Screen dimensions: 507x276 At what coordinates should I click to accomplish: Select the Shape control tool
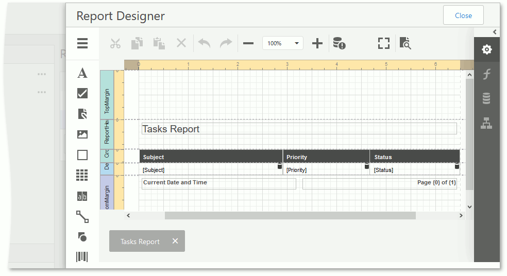[x=82, y=237]
